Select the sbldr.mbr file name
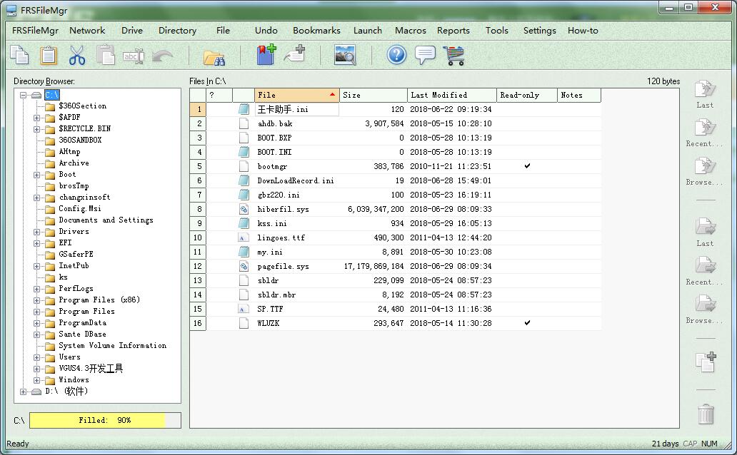 tap(276, 295)
